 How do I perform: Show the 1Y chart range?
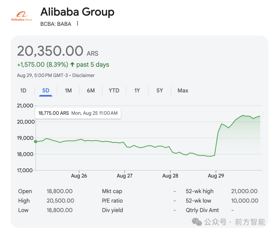[x=137, y=91]
